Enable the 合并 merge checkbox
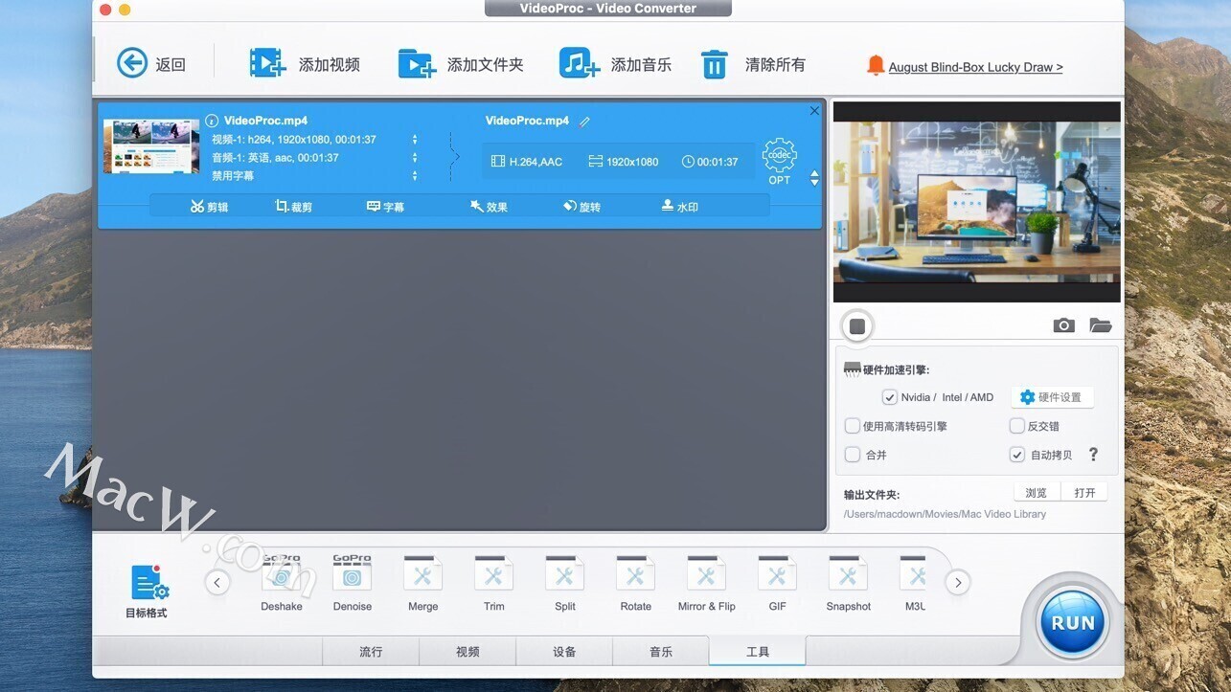Viewport: 1231px width, 692px height. pyautogui.click(x=852, y=455)
